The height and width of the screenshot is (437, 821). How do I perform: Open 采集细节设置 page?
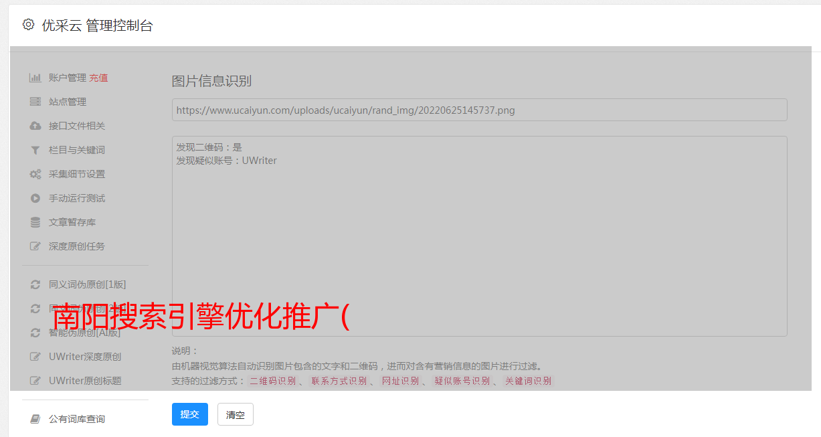[x=77, y=174]
